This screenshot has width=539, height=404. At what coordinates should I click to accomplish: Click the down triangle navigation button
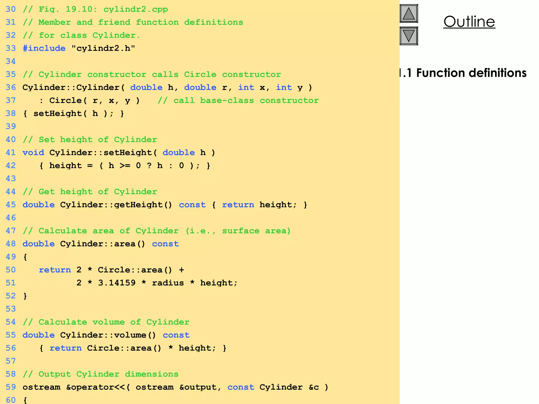[409, 36]
